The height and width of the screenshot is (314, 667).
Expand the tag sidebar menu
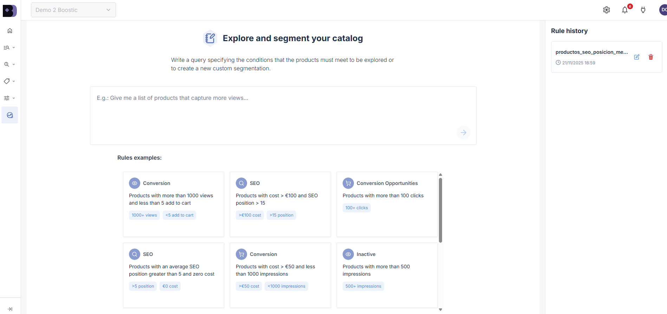(9, 81)
